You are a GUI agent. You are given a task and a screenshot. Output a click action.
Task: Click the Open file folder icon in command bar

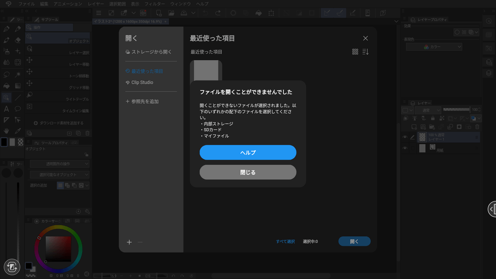pos(171,13)
